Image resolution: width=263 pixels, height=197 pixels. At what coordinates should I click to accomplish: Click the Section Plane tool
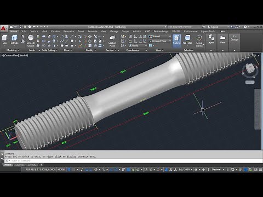tap(112, 40)
